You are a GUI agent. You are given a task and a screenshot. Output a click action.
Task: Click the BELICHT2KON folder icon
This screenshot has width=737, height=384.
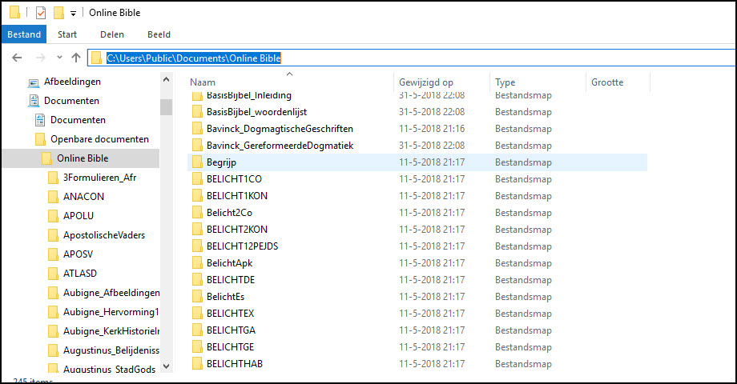point(197,230)
